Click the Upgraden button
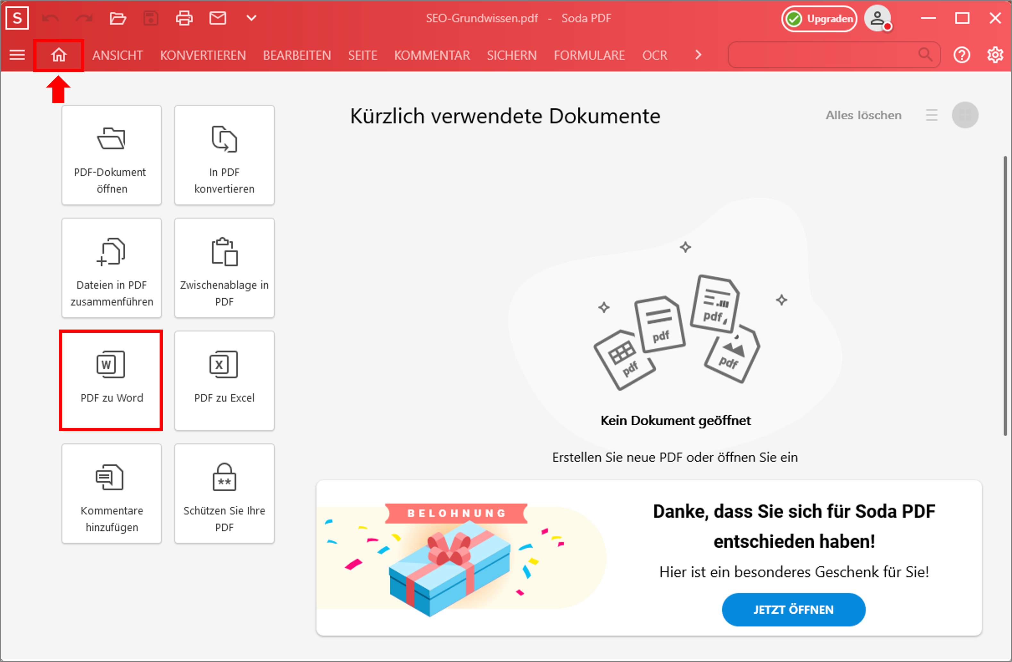This screenshot has width=1012, height=662. (x=819, y=19)
